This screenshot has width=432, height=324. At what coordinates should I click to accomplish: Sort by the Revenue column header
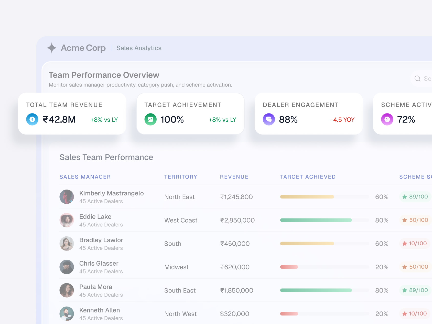tap(234, 177)
